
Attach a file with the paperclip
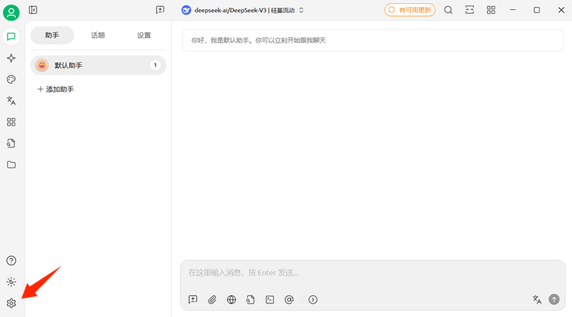tap(212, 300)
